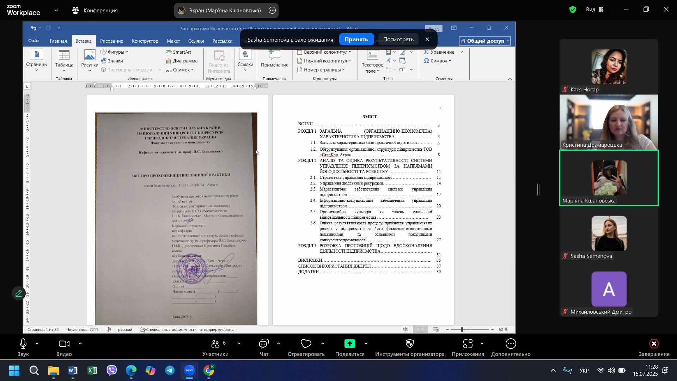Click the Telegram icon in taskbar
Image resolution: width=677 pixels, height=381 pixels.
pos(170,371)
